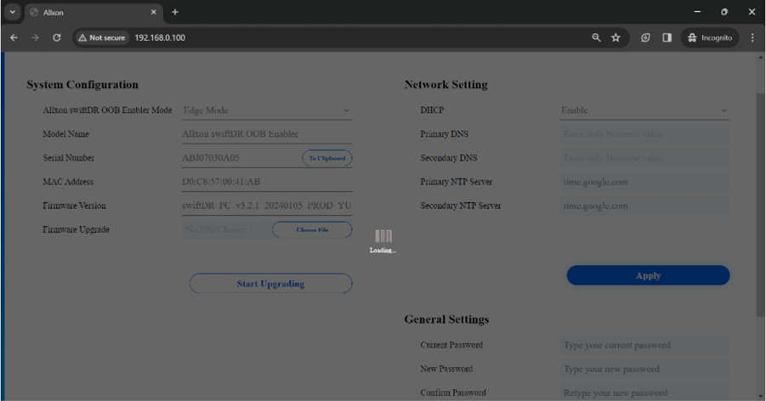
Task: Click the Primary NTP Server field
Action: [644, 182]
